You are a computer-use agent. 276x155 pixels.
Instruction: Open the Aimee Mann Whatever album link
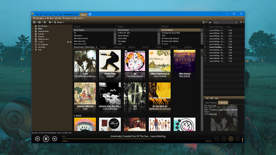(110, 76)
